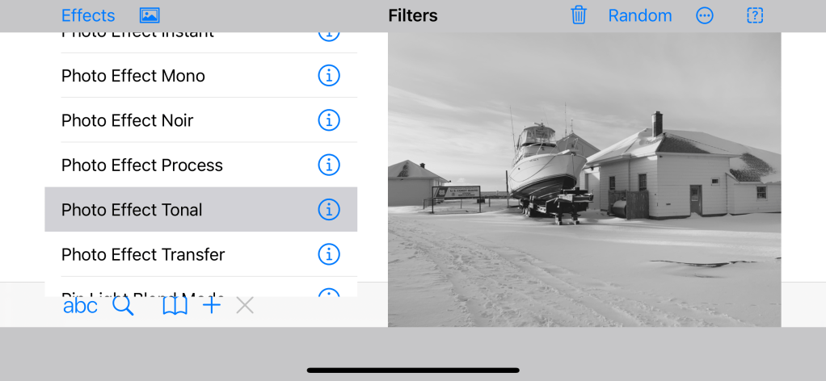This screenshot has width=826, height=381.
Task: Delete filter using the trash icon
Action: coord(579,15)
